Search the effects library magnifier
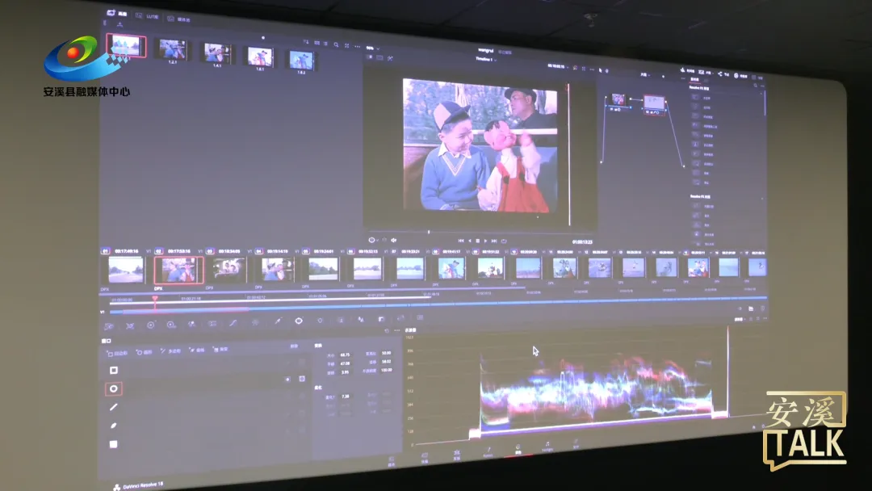The height and width of the screenshot is (491, 872). (755, 86)
